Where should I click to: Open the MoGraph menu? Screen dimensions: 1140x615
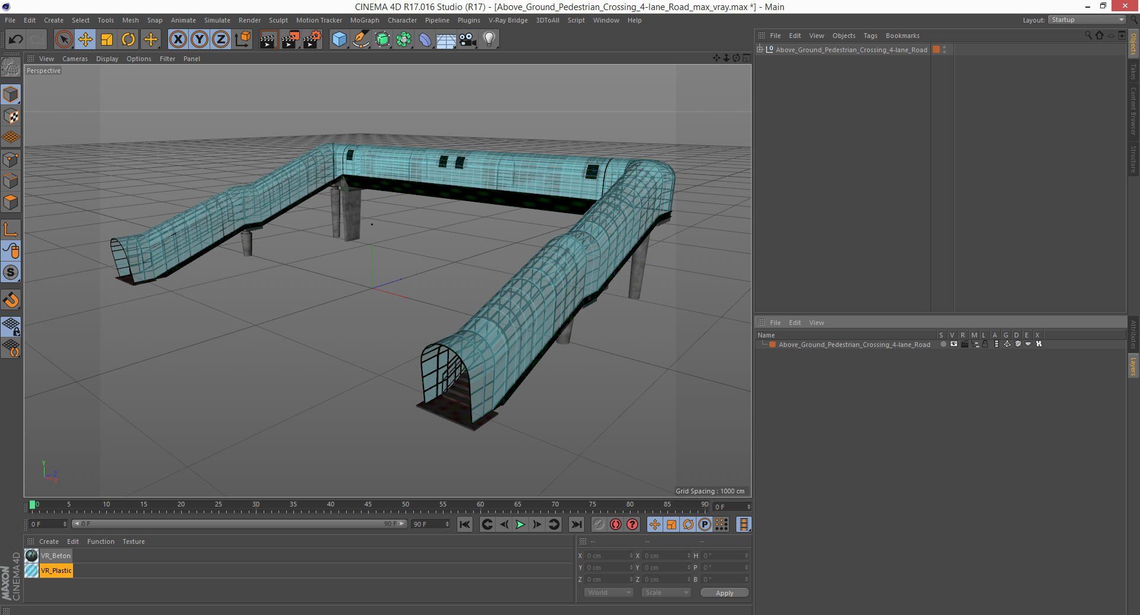(365, 20)
